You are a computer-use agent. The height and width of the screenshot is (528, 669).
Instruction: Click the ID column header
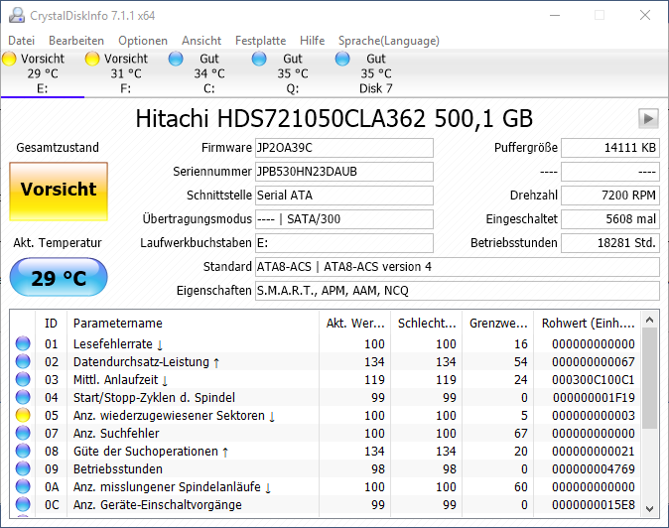51,324
